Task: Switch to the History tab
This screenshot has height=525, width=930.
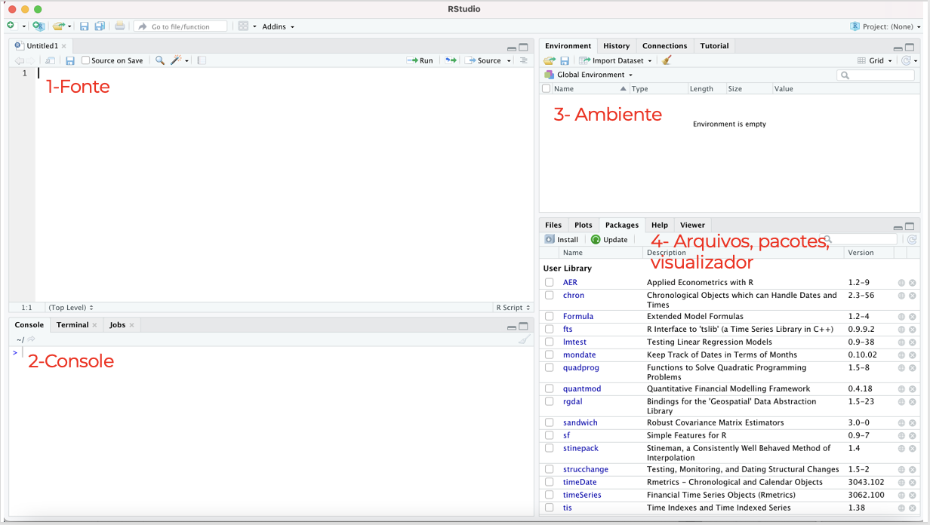Action: point(616,46)
